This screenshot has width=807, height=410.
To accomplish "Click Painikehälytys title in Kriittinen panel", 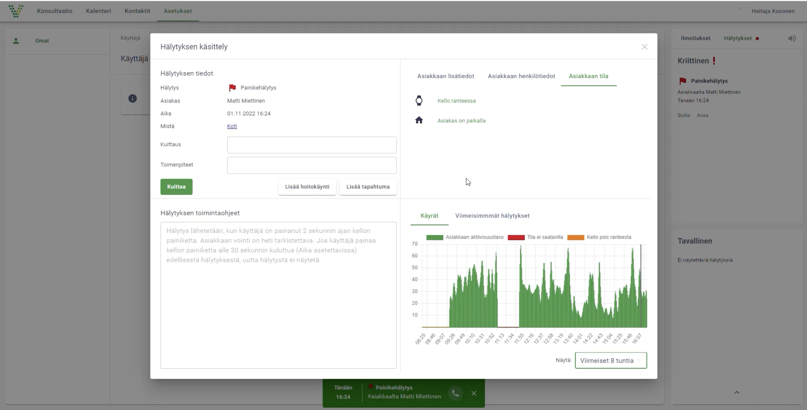I will pos(709,81).
